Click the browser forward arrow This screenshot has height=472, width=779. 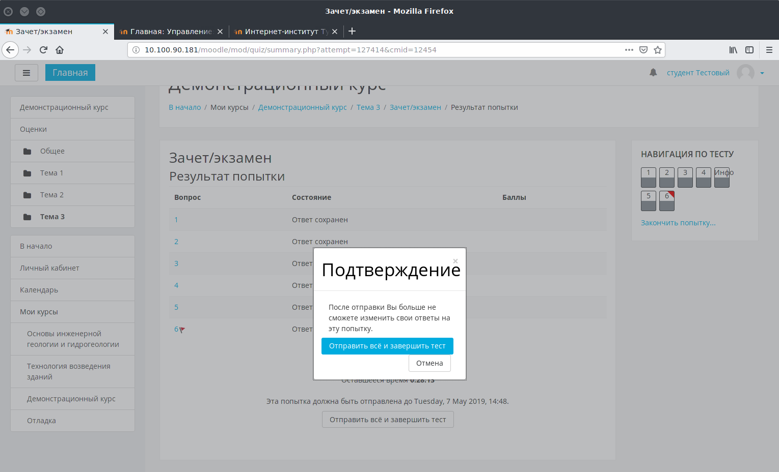(28, 50)
